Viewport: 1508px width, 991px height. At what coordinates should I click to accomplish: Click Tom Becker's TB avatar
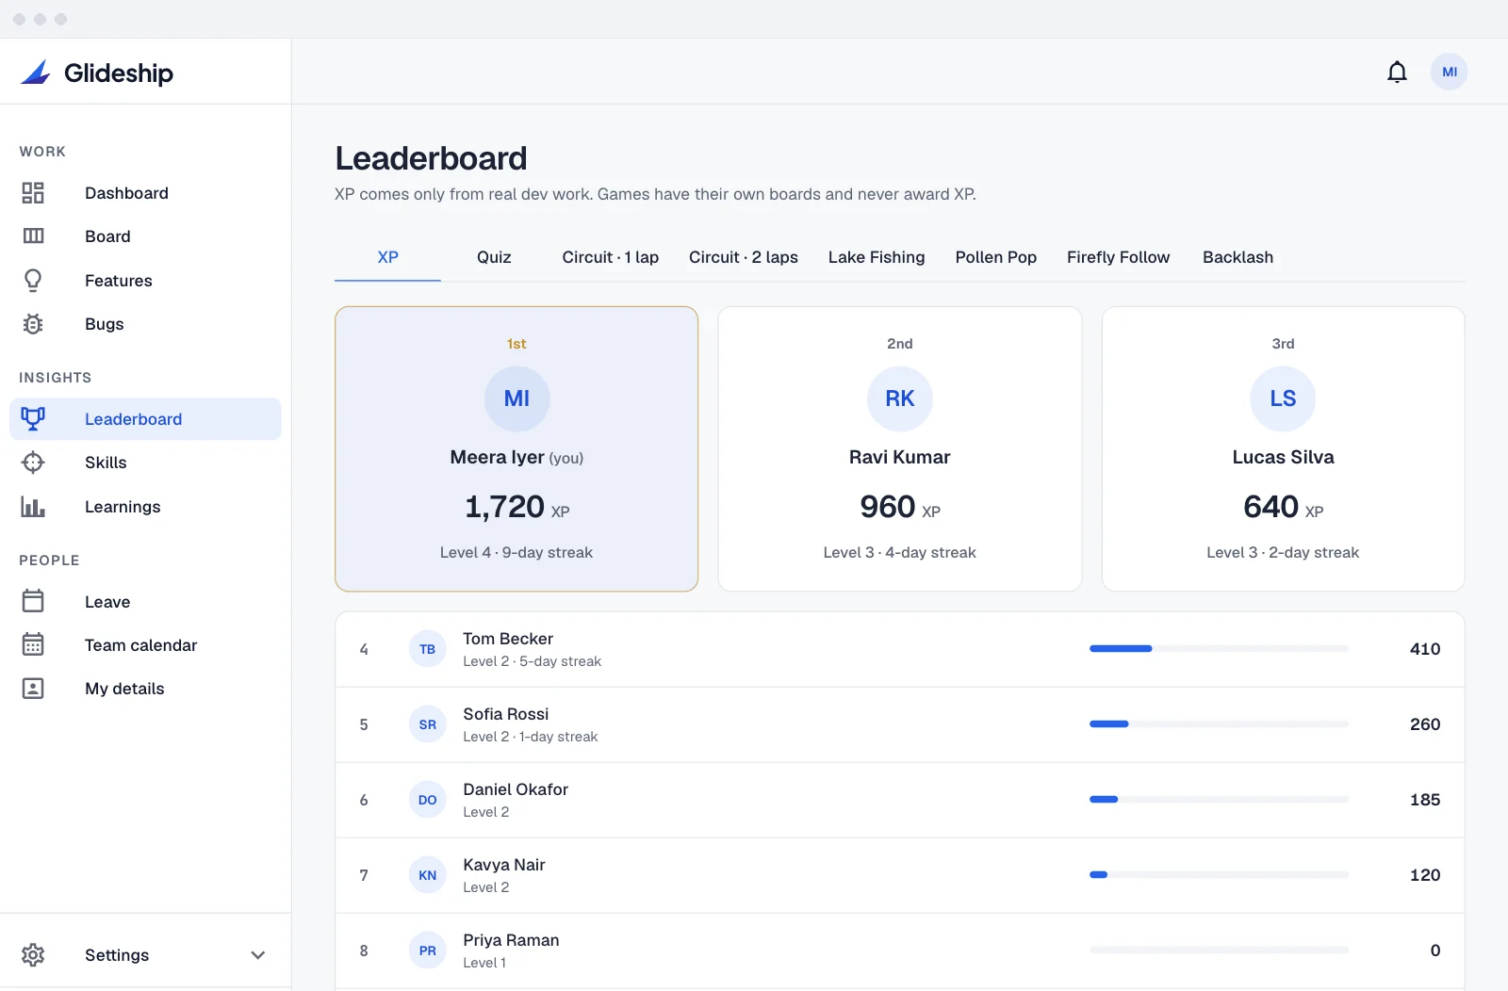pos(427,649)
